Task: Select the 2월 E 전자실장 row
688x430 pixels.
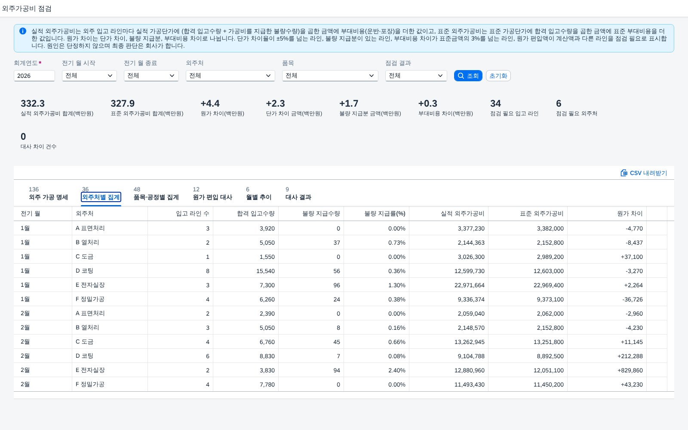Action: coord(344,370)
